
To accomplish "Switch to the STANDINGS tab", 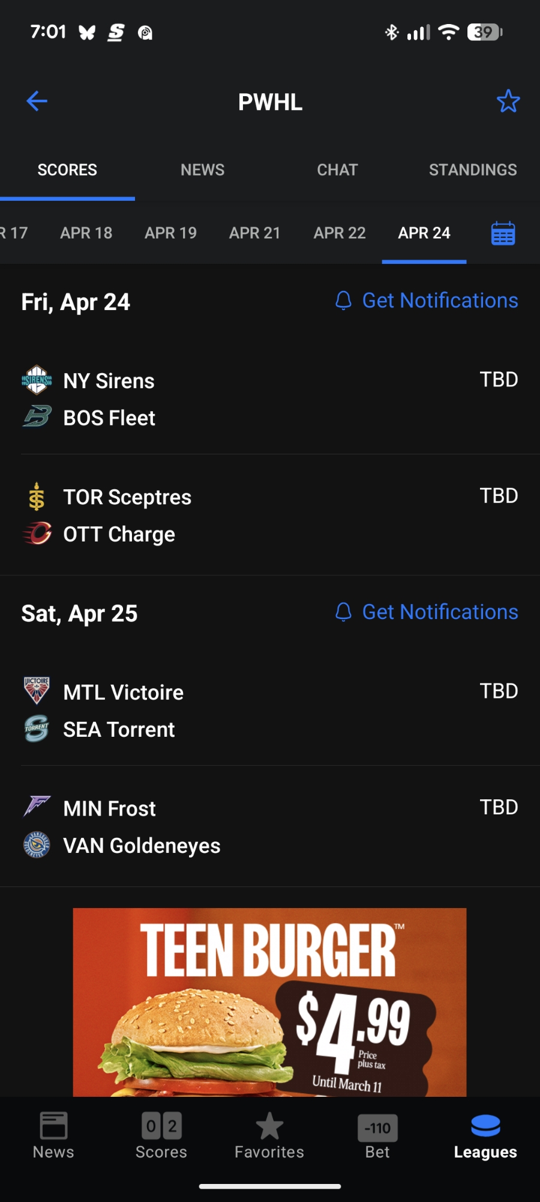I will click(473, 170).
